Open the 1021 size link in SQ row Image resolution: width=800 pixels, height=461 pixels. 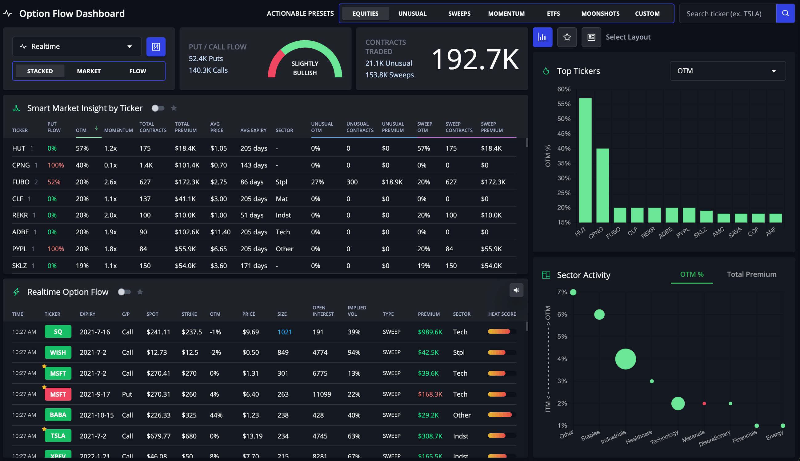tap(284, 332)
